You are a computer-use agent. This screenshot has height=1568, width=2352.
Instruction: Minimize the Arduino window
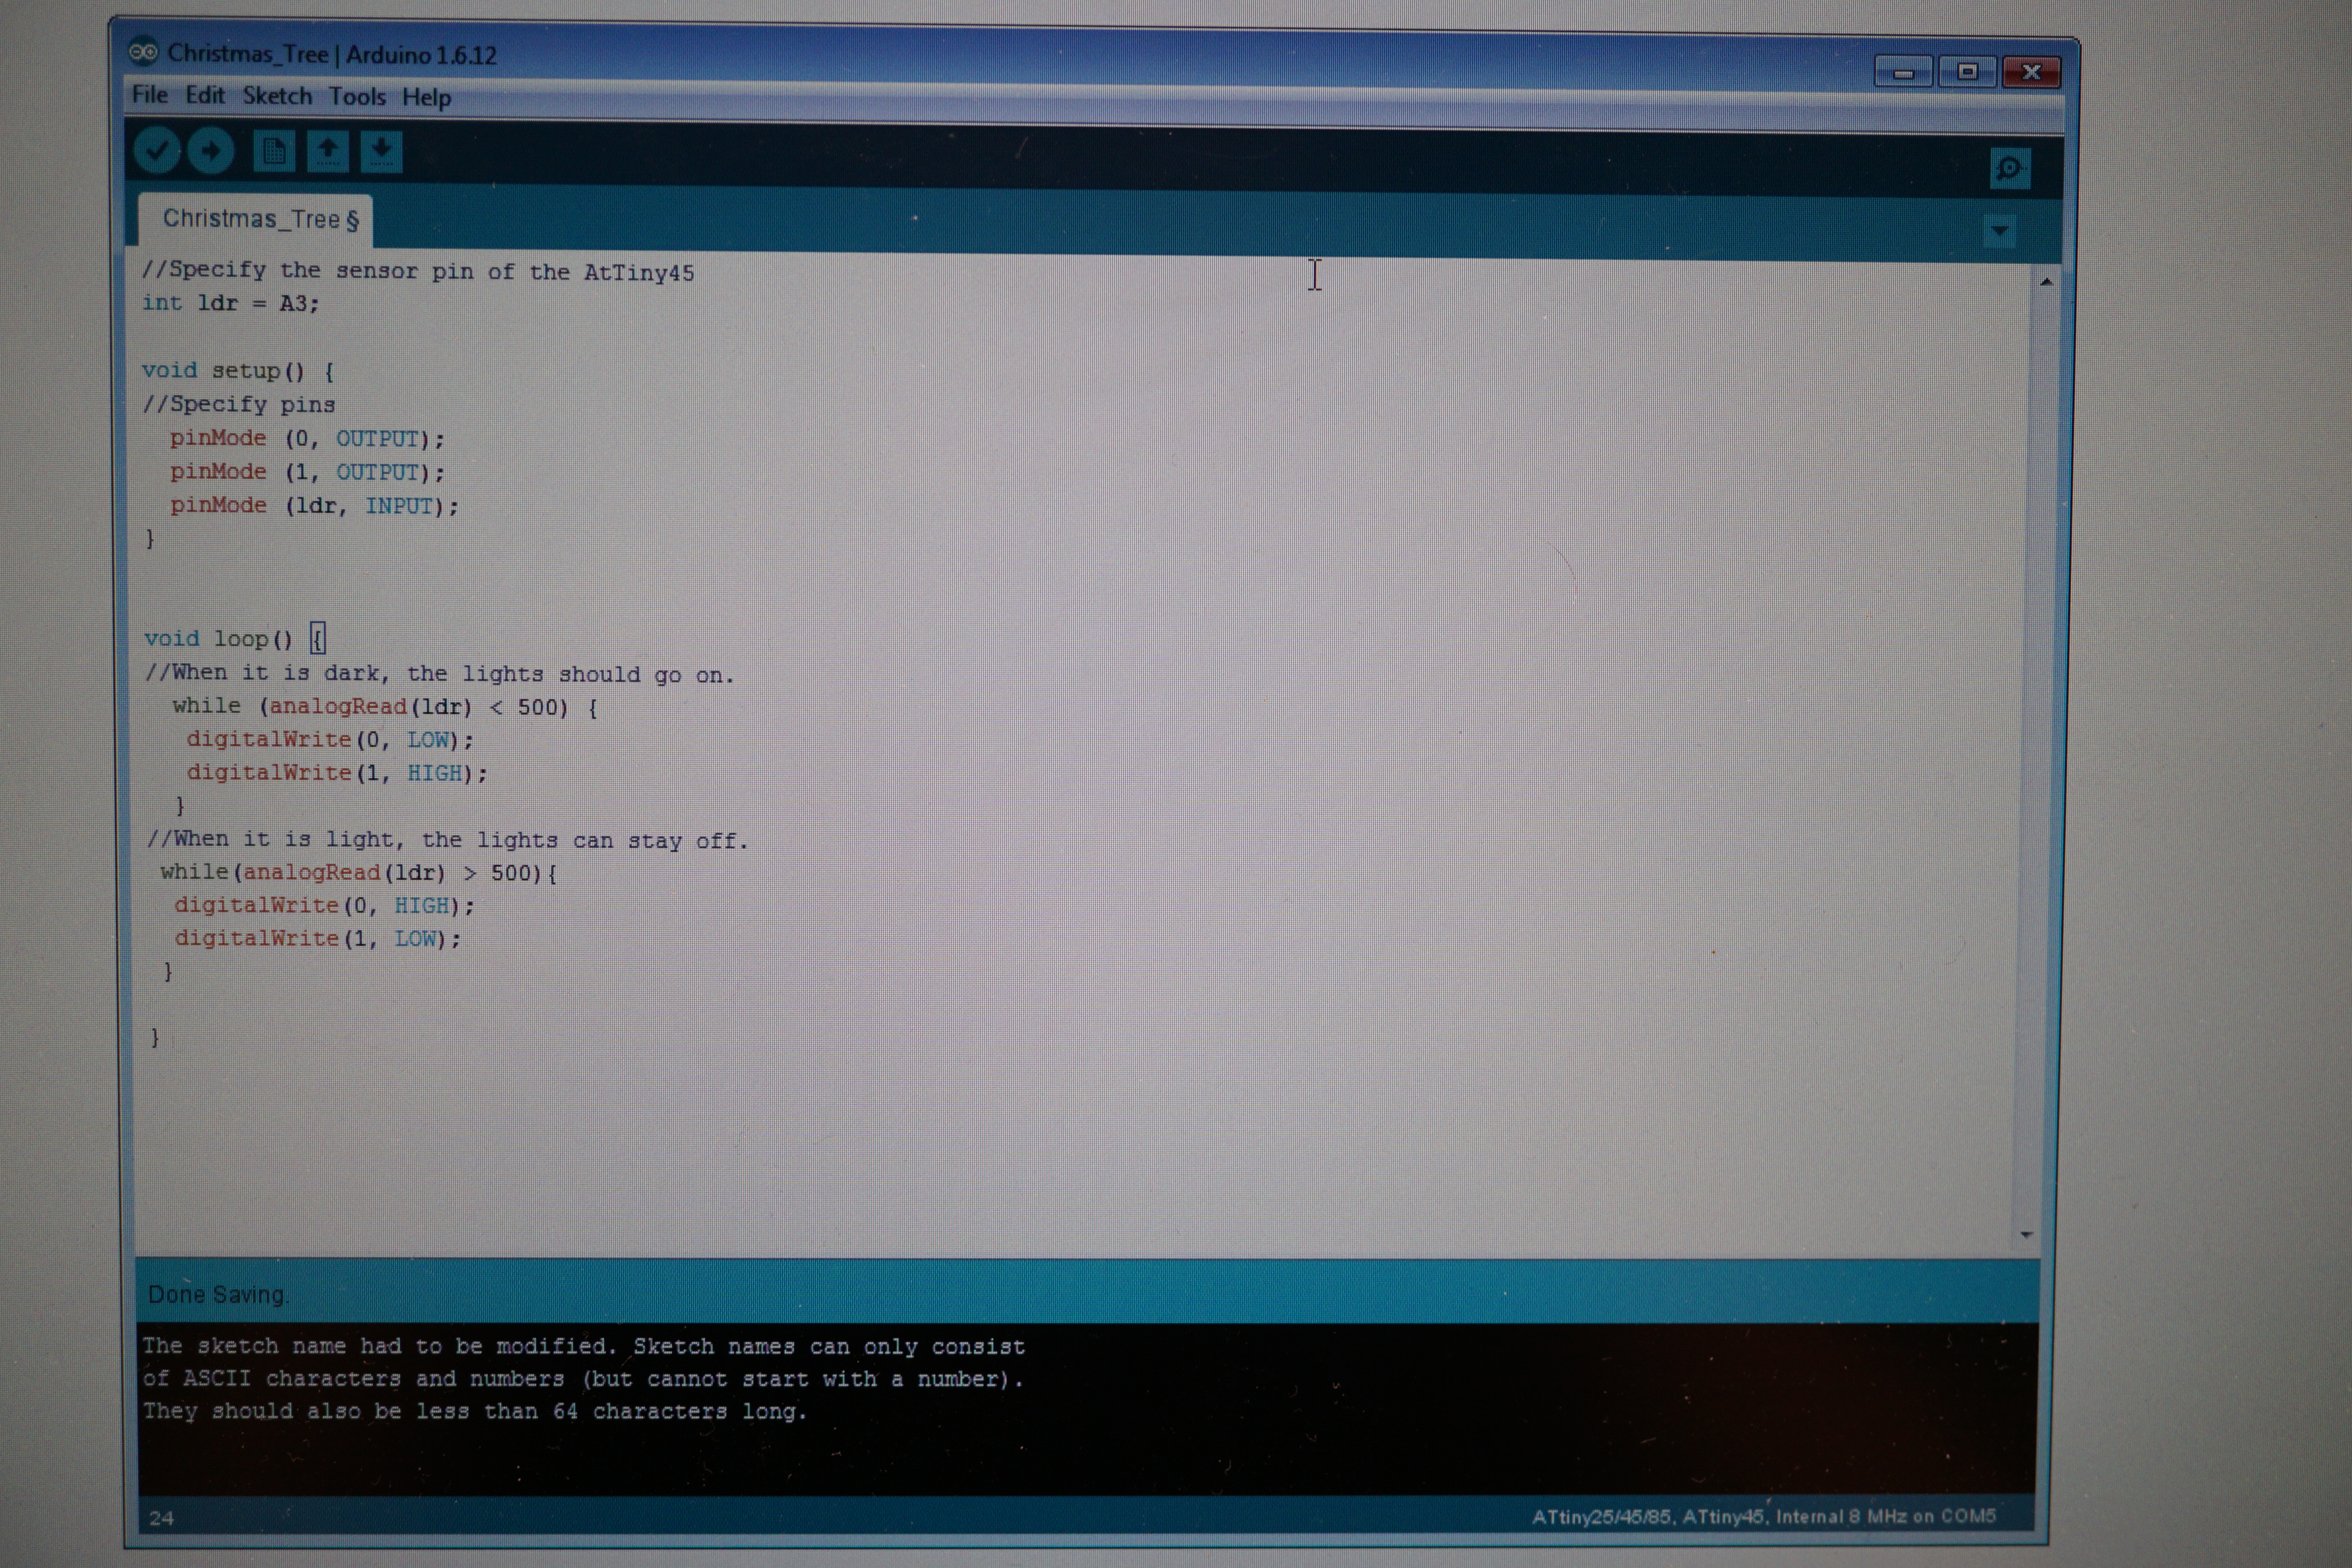(x=1903, y=73)
